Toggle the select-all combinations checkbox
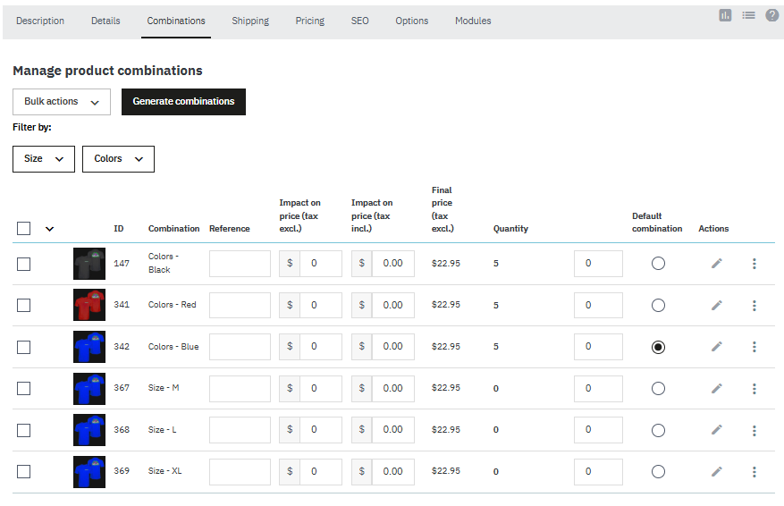 24,228
